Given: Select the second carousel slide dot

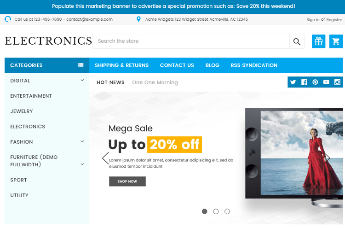Looking at the screenshot, I should pyautogui.click(x=216, y=211).
